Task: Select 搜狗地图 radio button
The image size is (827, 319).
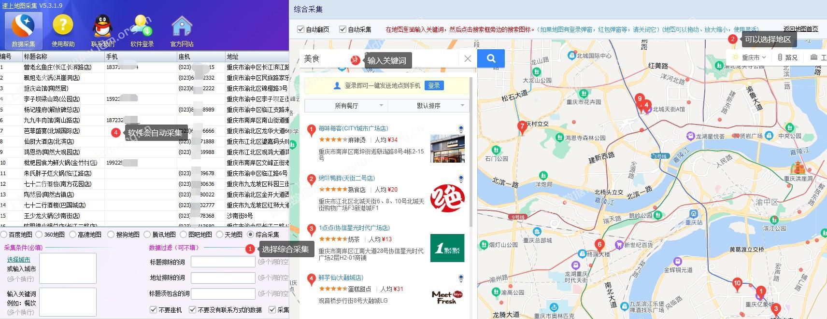Action: click(111, 235)
